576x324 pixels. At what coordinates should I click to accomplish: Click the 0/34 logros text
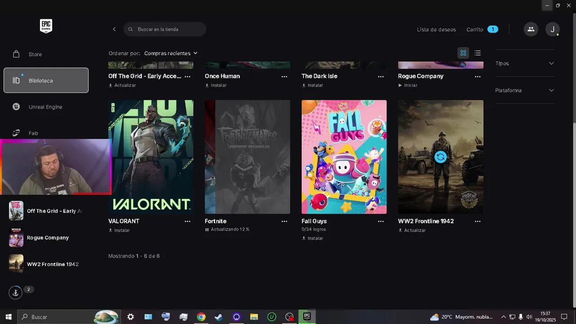pos(314,229)
